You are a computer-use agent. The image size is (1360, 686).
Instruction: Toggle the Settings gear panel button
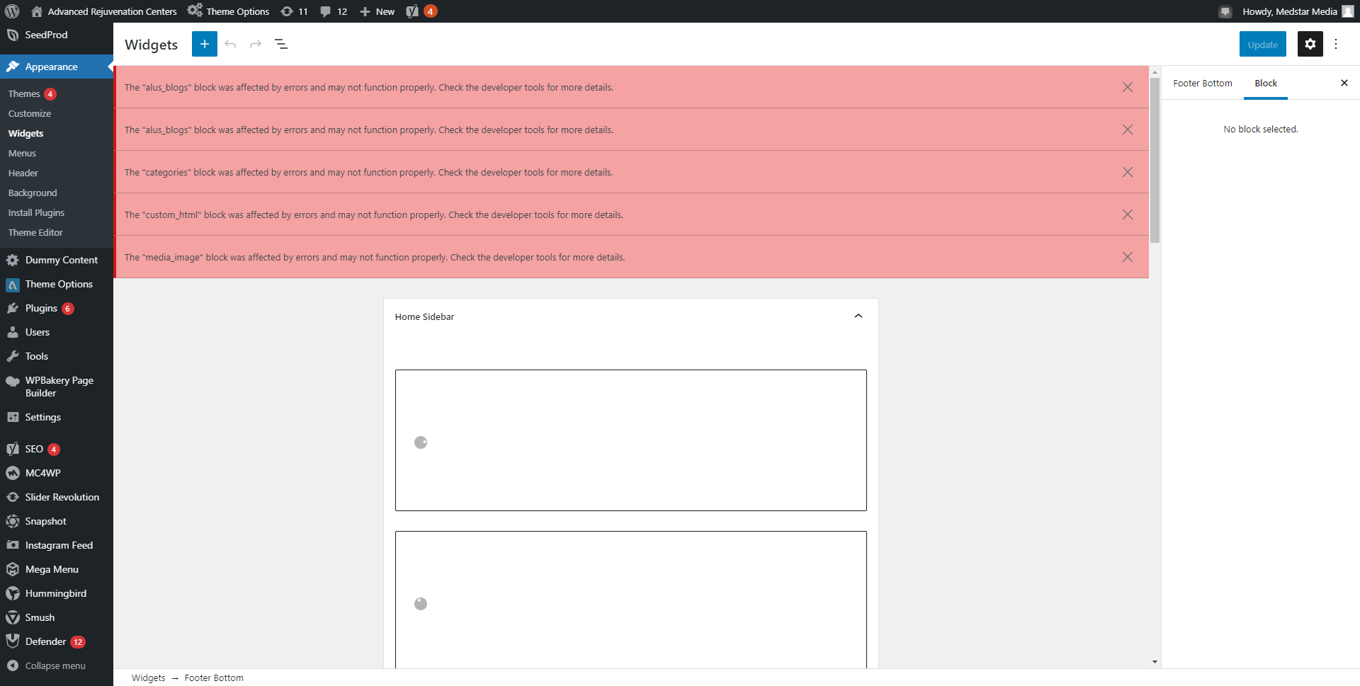(x=1310, y=44)
